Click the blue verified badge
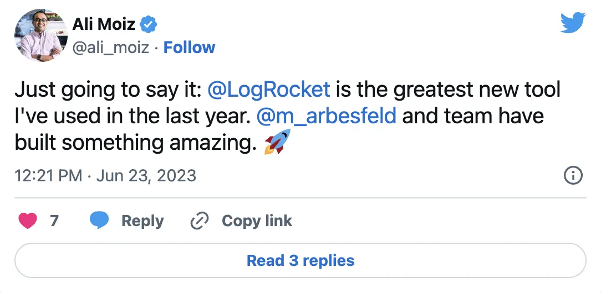Screen dimensions: 601x293 [x=149, y=24]
